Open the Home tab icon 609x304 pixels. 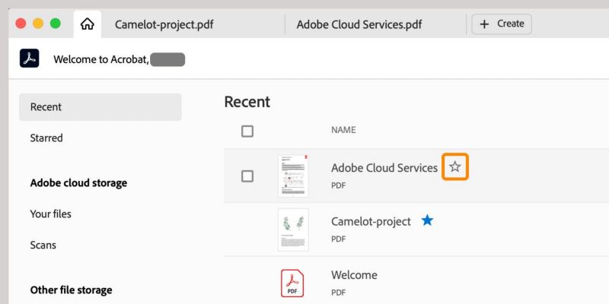click(x=87, y=24)
